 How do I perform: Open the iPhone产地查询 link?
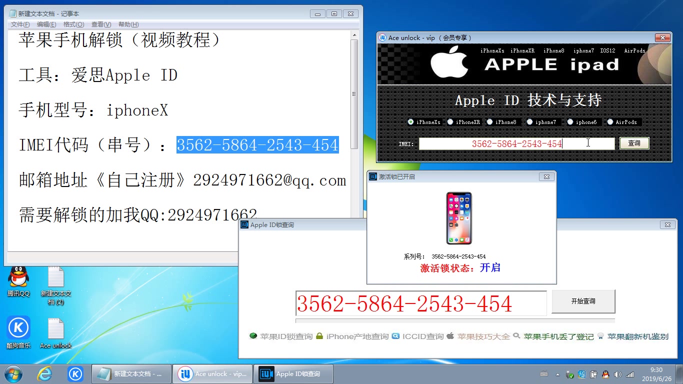pos(357,336)
